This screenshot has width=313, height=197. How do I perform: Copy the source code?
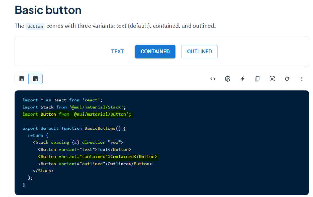257,79
